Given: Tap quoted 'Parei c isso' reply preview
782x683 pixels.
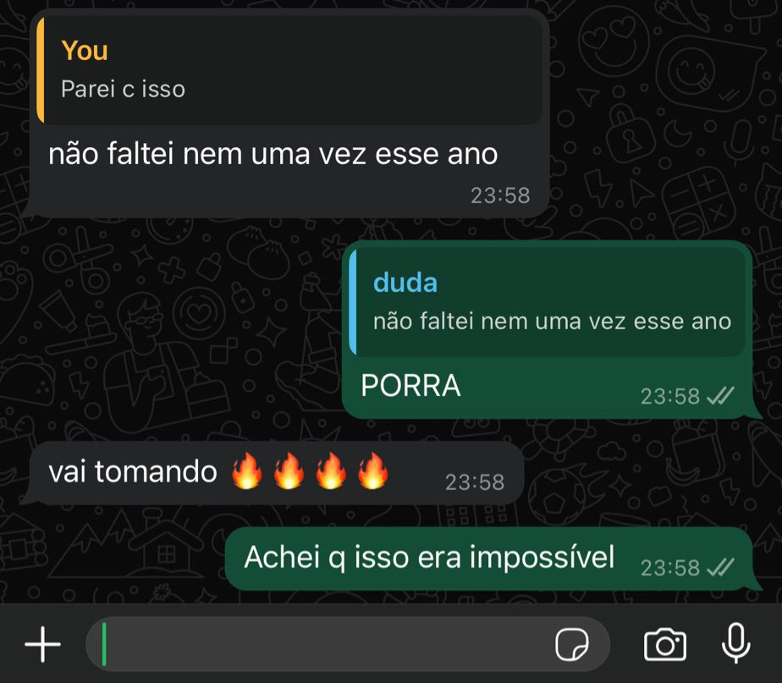Looking at the screenshot, I should pyautogui.click(x=289, y=70).
